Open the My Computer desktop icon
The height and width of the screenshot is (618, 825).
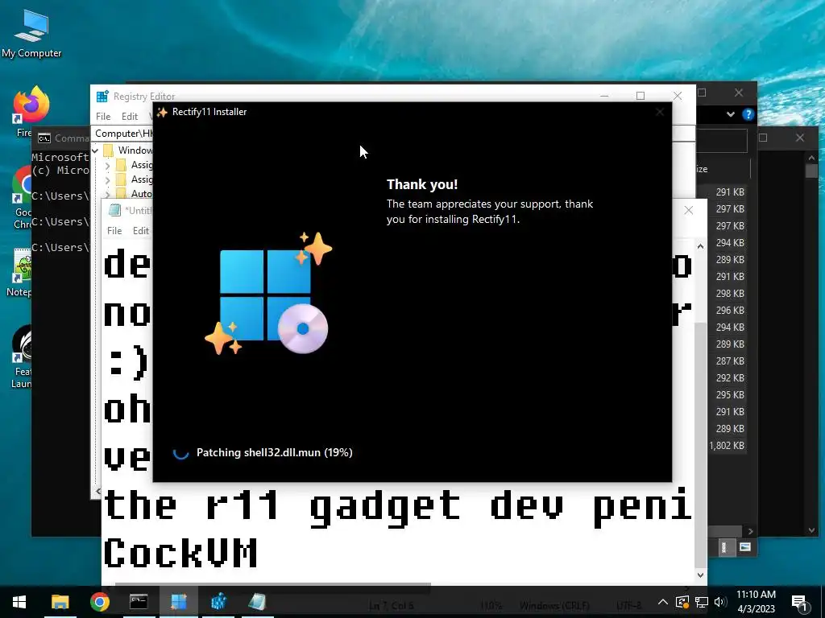point(31,34)
